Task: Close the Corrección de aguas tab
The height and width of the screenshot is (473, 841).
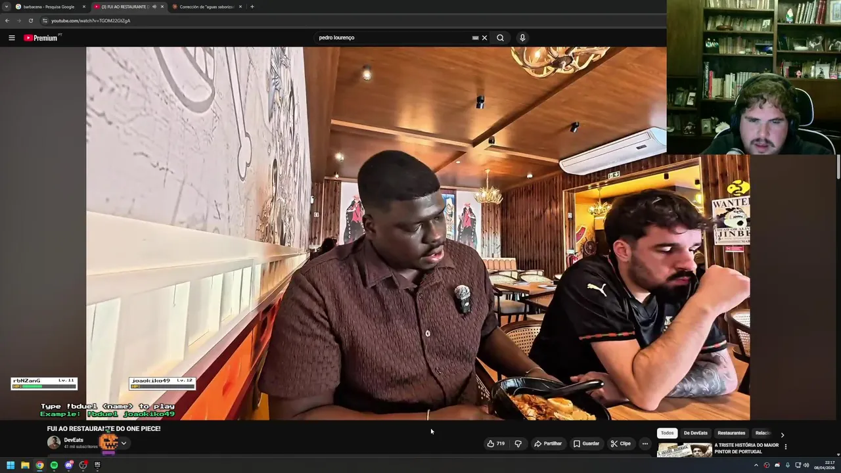Action: [x=240, y=7]
